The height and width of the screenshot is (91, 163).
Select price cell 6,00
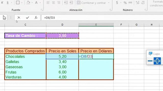[62, 72]
